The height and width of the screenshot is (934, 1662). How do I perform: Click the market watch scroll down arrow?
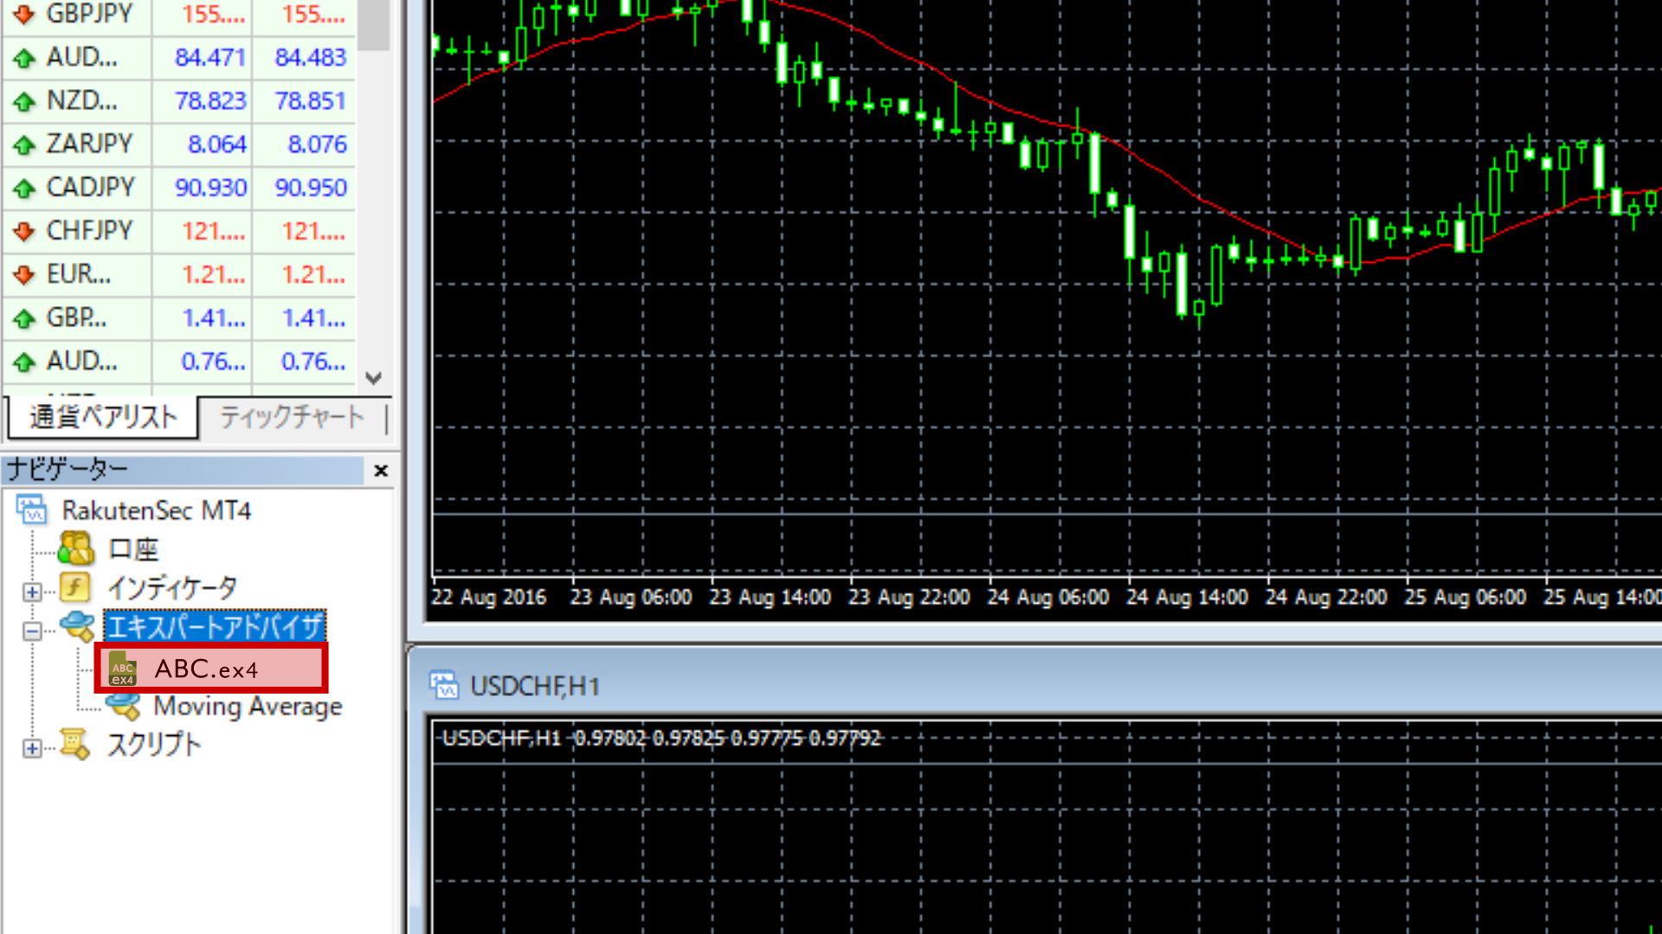[x=374, y=378]
